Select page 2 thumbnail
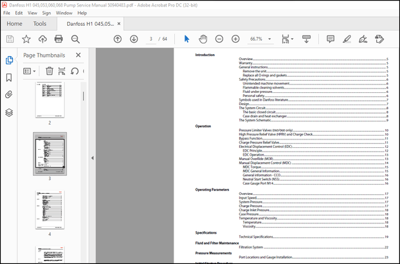This screenshot has height=264, width=400. point(50,99)
